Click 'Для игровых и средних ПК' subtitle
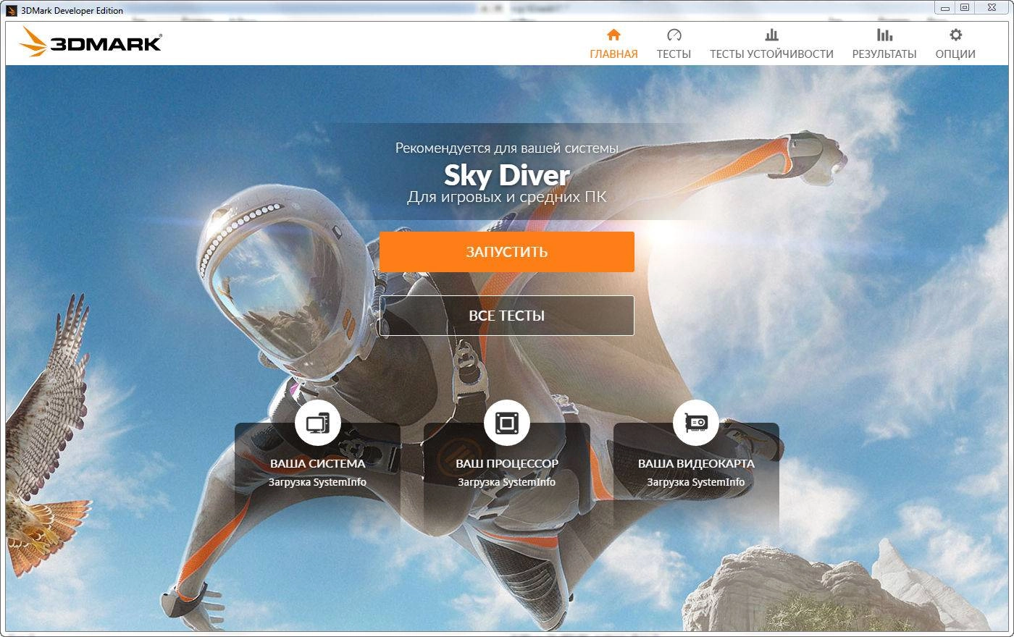This screenshot has height=637, width=1014. pos(507,197)
